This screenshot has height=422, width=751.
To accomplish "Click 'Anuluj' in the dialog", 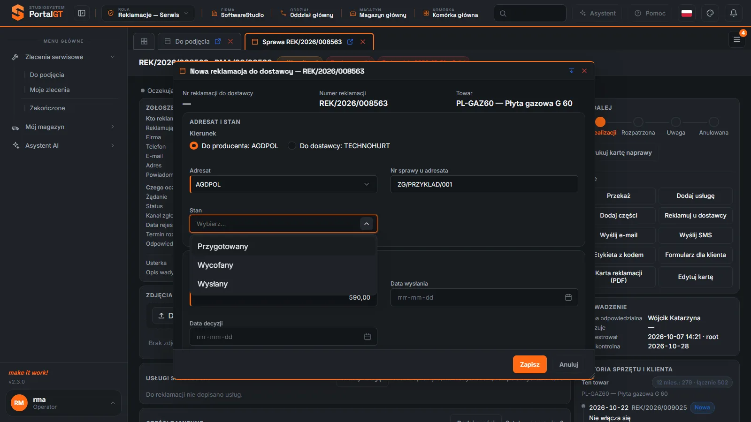I will click(568, 364).
